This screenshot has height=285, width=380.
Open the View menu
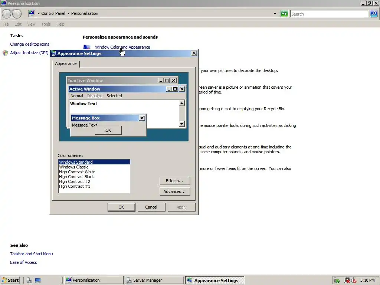pyautogui.click(x=31, y=24)
